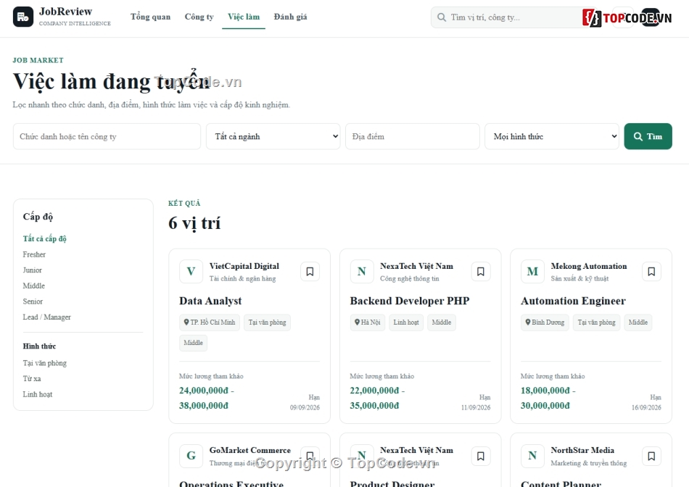
Task: Click the Middle tag on Data Analyst card
Action: 194,343
